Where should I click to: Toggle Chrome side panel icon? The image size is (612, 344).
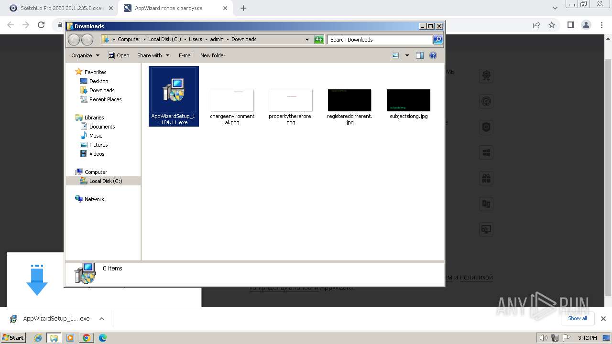570,25
